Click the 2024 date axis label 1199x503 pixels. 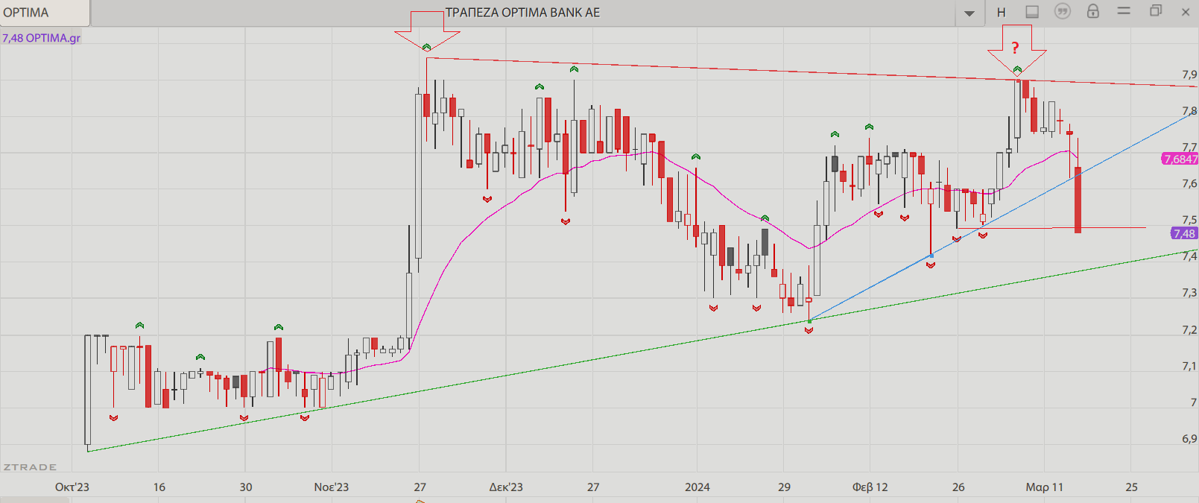click(x=697, y=487)
